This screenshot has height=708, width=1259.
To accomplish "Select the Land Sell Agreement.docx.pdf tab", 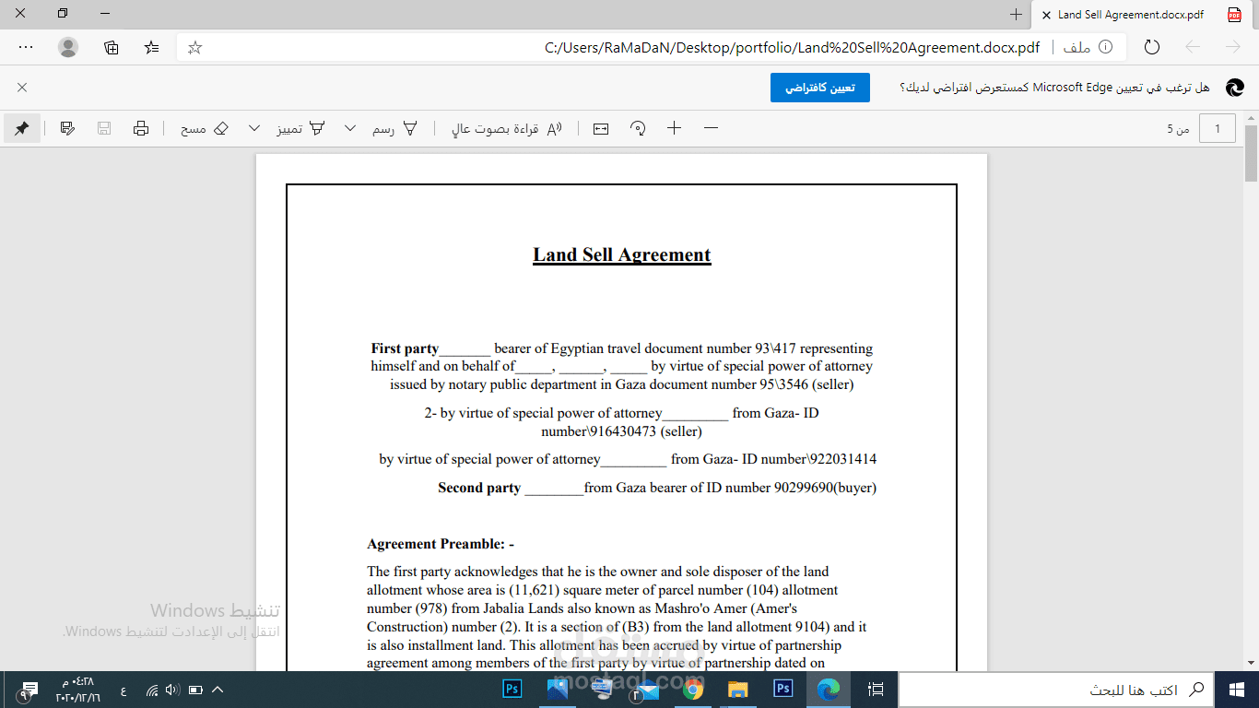I will click(x=1143, y=15).
